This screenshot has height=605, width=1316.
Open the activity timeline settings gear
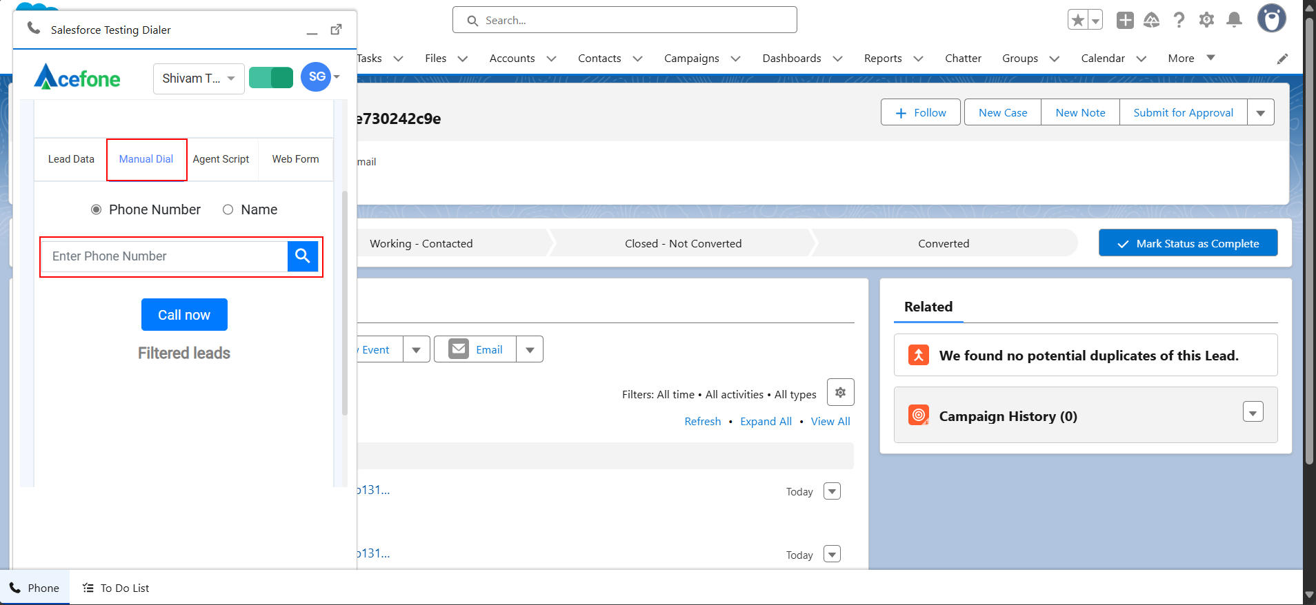[840, 392]
